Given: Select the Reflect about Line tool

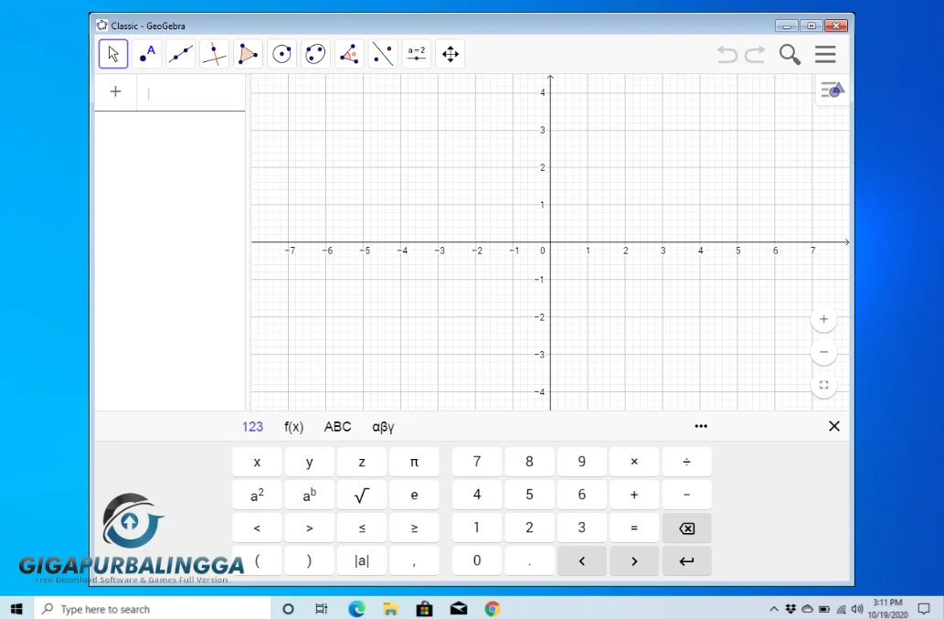Looking at the screenshot, I should coord(383,54).
